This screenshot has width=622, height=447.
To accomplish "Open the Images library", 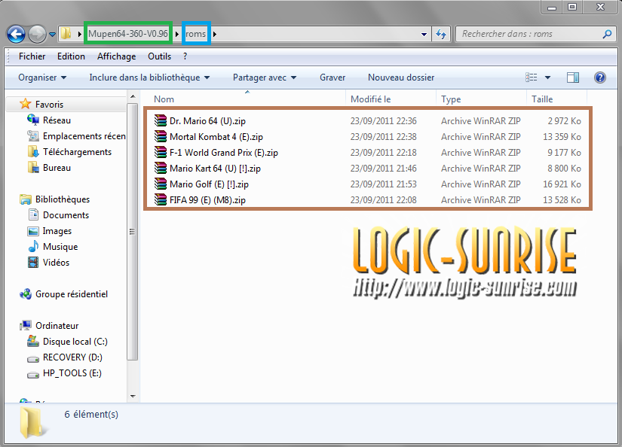I will click(57, 231).
